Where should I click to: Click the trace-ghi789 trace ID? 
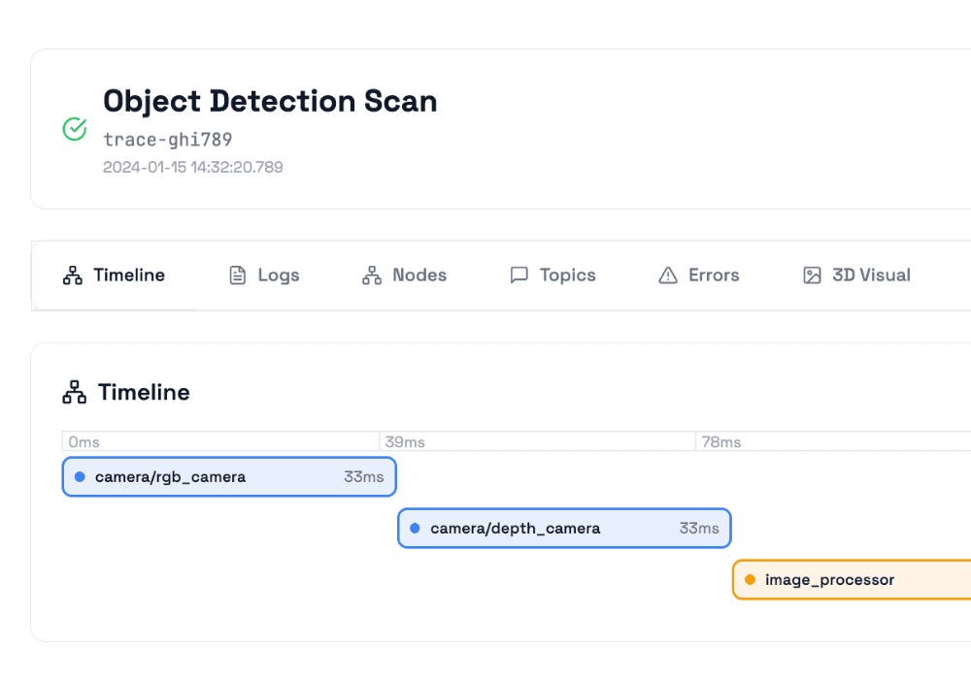[167, 140]
